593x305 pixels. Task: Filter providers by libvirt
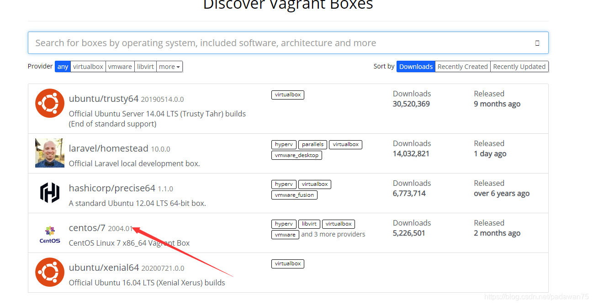pyautogui.click(x=145, y=67)
